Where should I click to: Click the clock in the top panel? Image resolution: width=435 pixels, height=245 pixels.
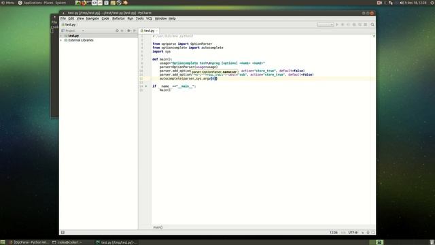tap(415, 3)
